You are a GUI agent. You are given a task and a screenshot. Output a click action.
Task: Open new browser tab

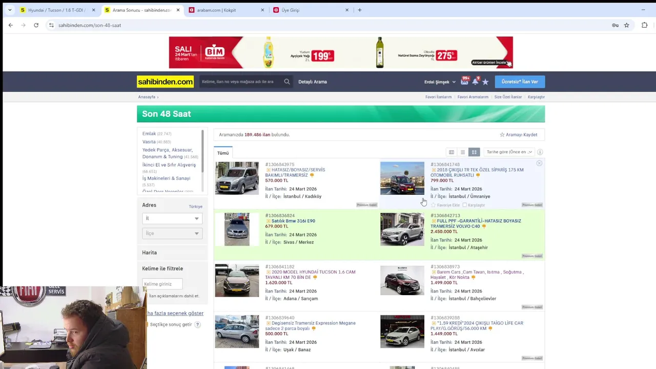359,10
